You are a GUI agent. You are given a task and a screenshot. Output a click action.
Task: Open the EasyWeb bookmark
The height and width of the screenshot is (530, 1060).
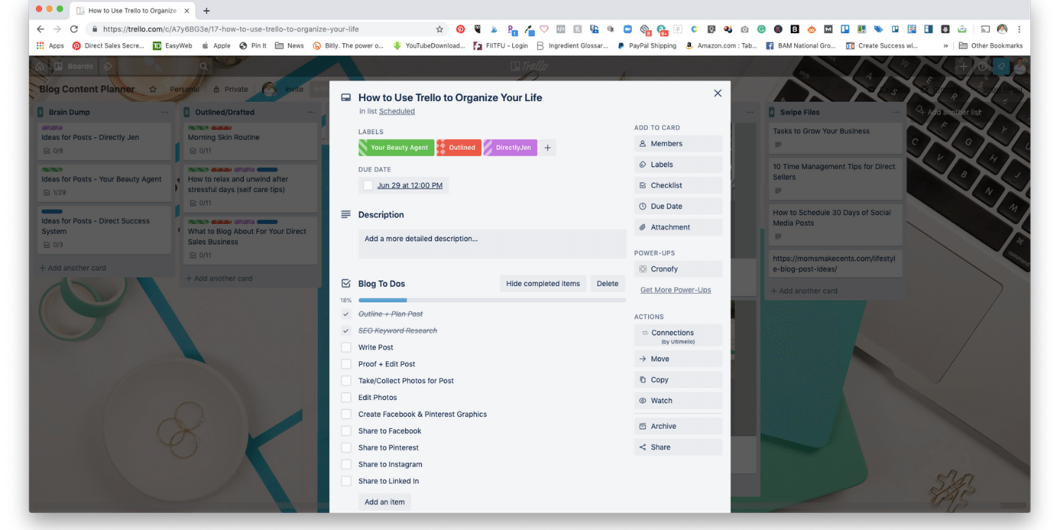(172, 45)
